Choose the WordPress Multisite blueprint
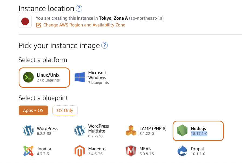 tap(92, 131)
